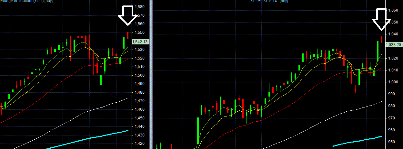Click the 1,010 axis value on SET50 chart
This screenshot has height=149, width=403.
coord(393,70)
